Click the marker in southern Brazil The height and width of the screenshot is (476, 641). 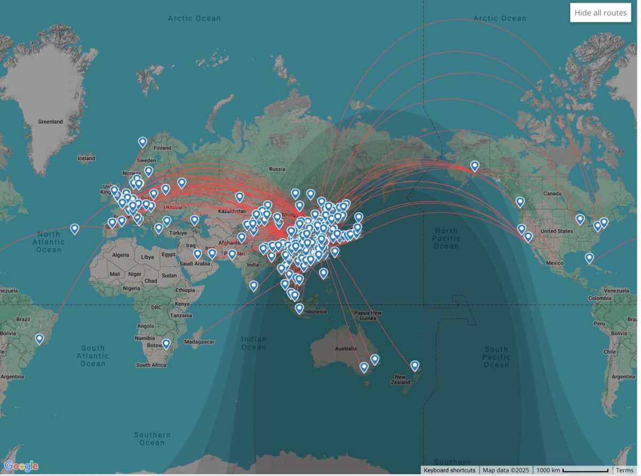(40, 339)
